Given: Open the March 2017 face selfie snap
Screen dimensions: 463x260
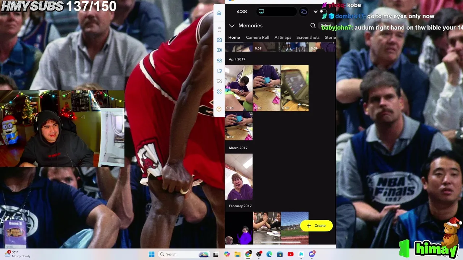Looking at the screenshot, I should (239, 177).
